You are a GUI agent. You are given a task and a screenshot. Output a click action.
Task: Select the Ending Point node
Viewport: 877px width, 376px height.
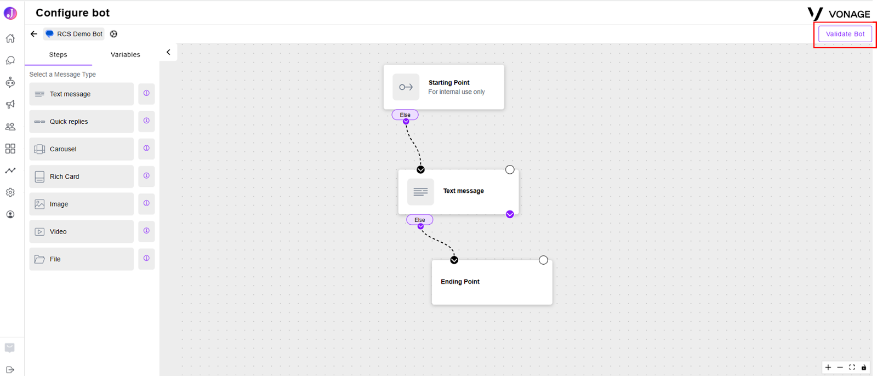point(492,282)
